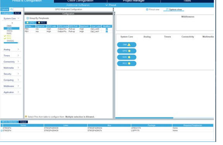Open the Project Manager tab
The image size is (223, 145).
134,1
